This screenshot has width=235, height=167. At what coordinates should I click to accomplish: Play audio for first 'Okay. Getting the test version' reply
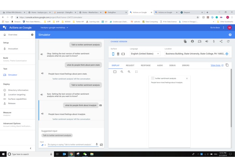[42, 54]
